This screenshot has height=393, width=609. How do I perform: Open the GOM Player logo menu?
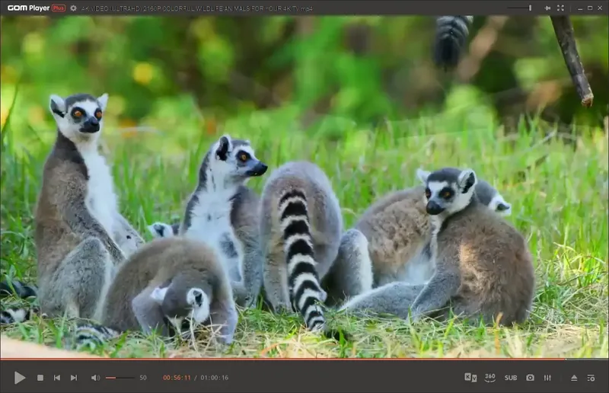coord(28,8)
